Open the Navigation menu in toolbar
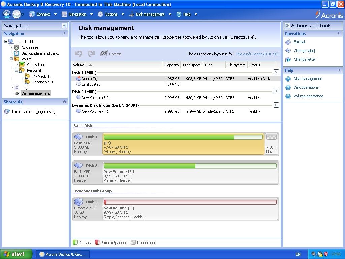Image resolution: width=345 pixels, height=259 pixels. point(77,14)
